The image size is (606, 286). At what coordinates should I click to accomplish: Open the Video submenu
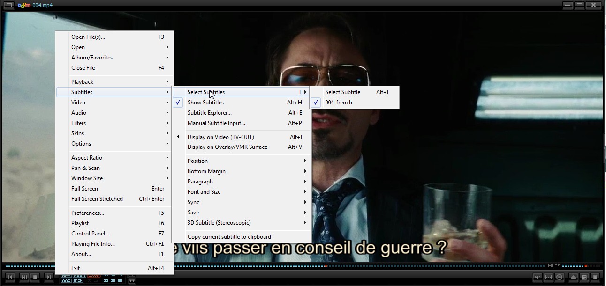click(x=114, y=103)
